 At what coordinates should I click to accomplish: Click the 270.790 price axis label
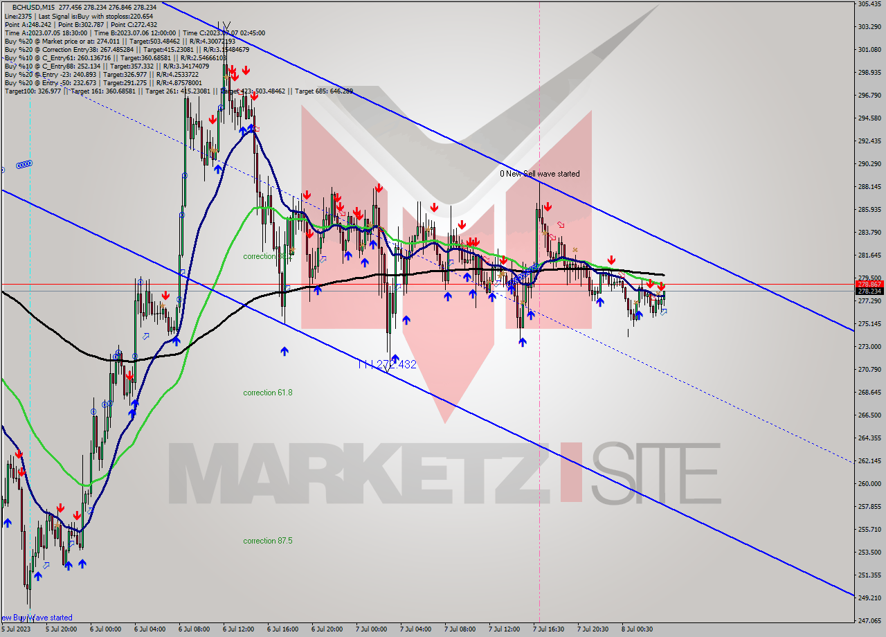(869, 370)
